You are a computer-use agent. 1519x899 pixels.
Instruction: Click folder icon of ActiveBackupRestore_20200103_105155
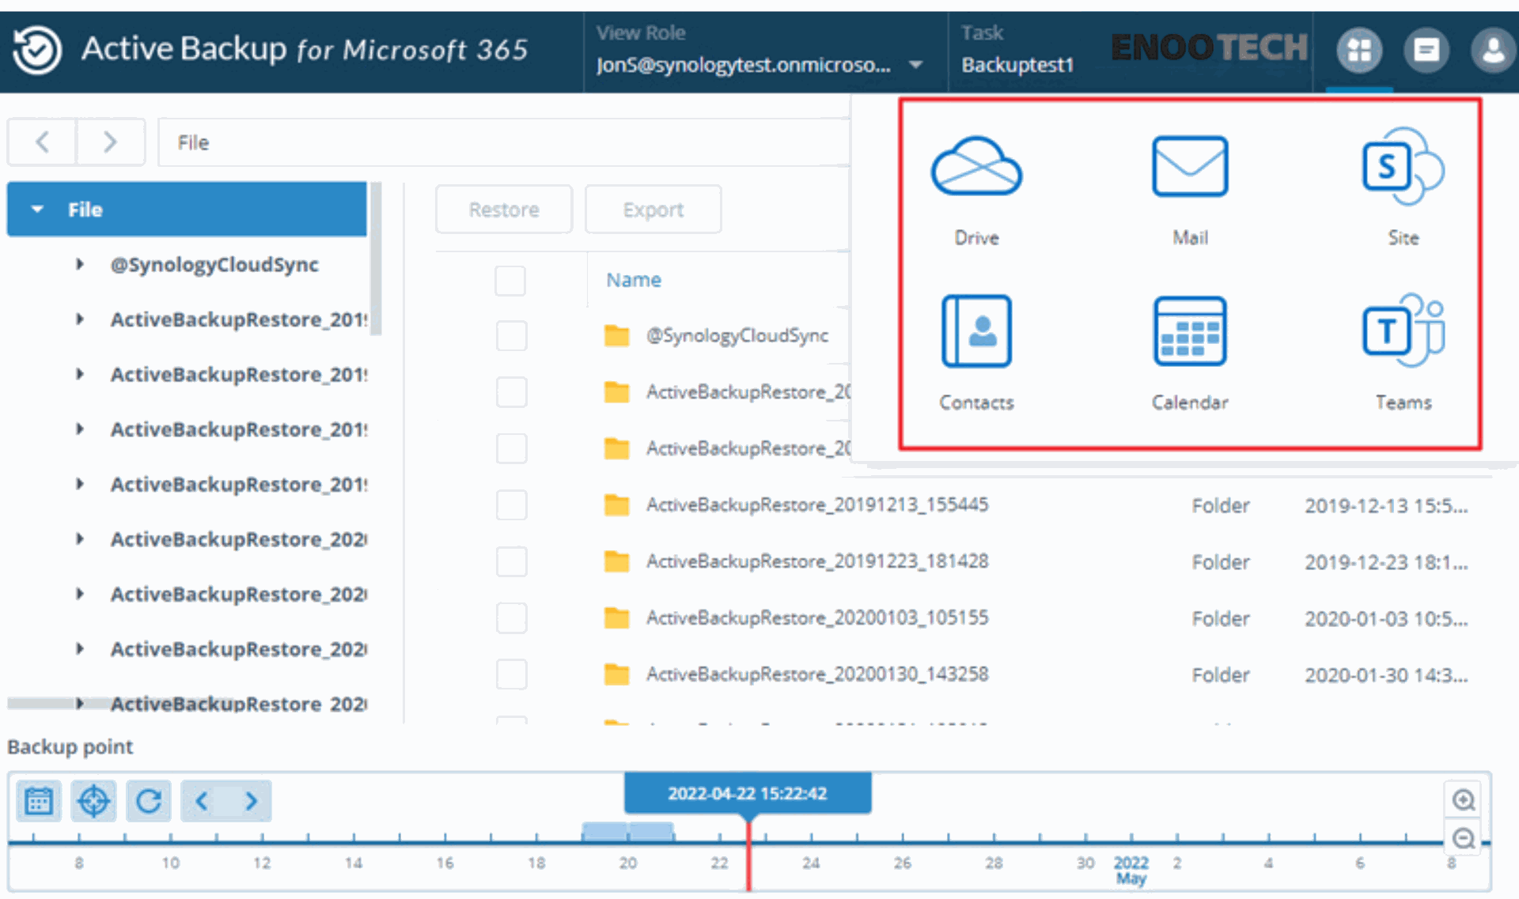(x=616, y=618)
